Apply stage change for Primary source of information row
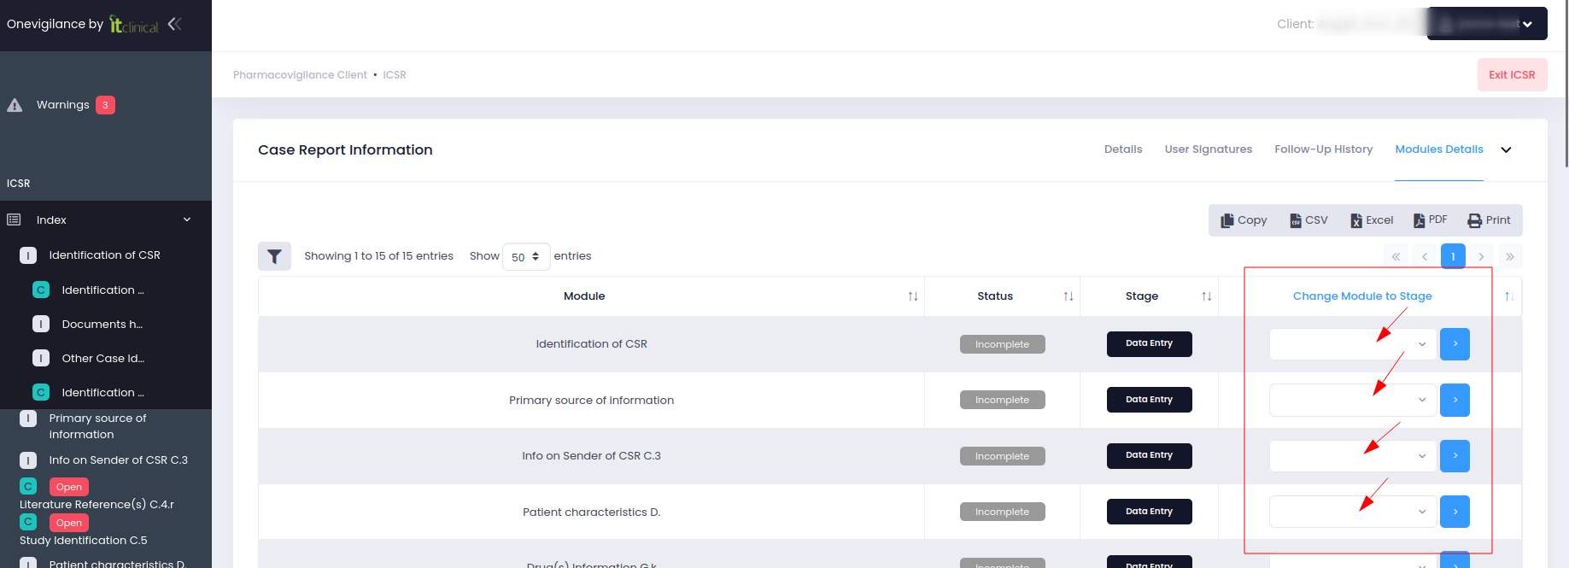 coord(1455,400)
